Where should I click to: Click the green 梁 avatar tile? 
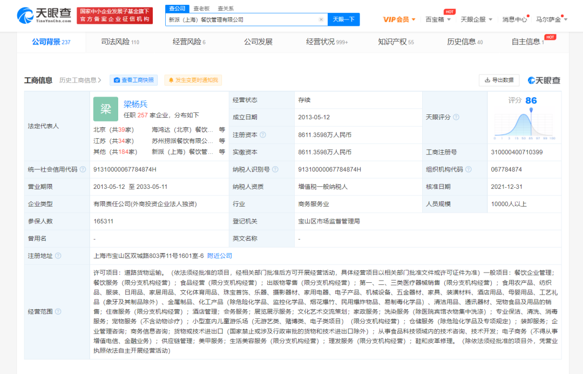(x=106, y=109)
